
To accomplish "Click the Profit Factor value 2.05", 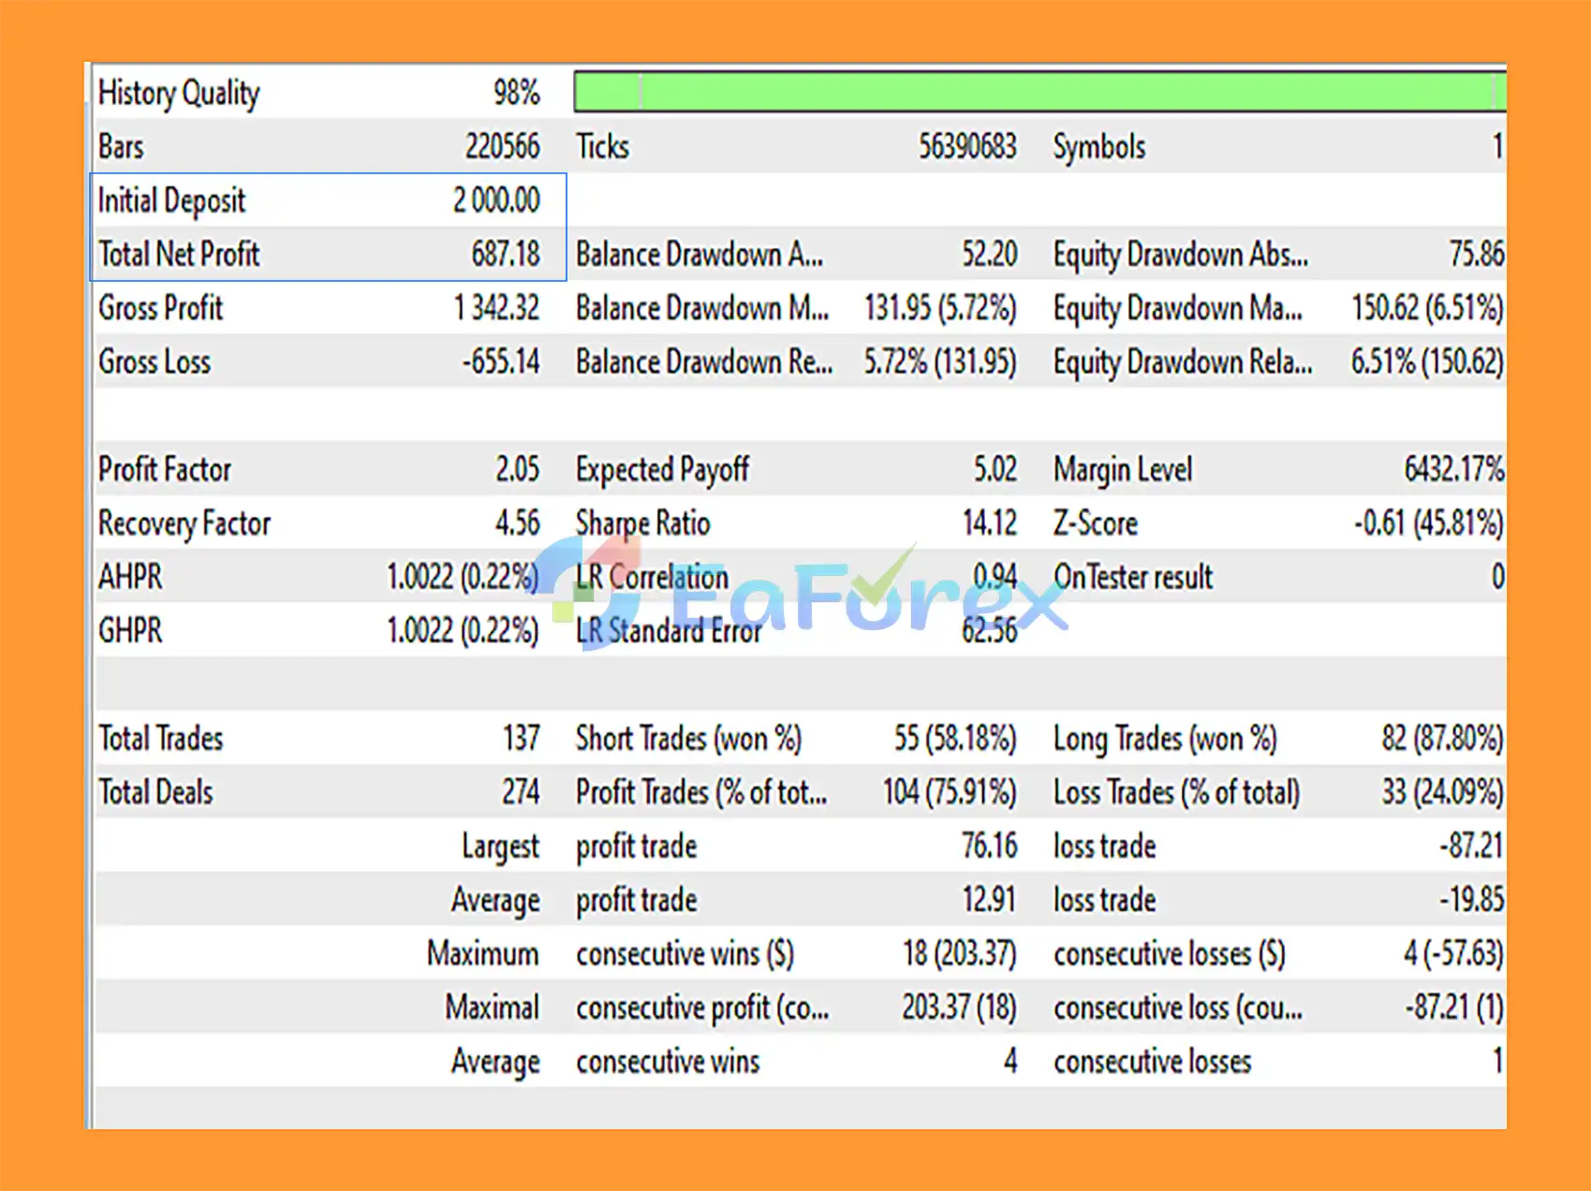I will (x=518, y=469).
